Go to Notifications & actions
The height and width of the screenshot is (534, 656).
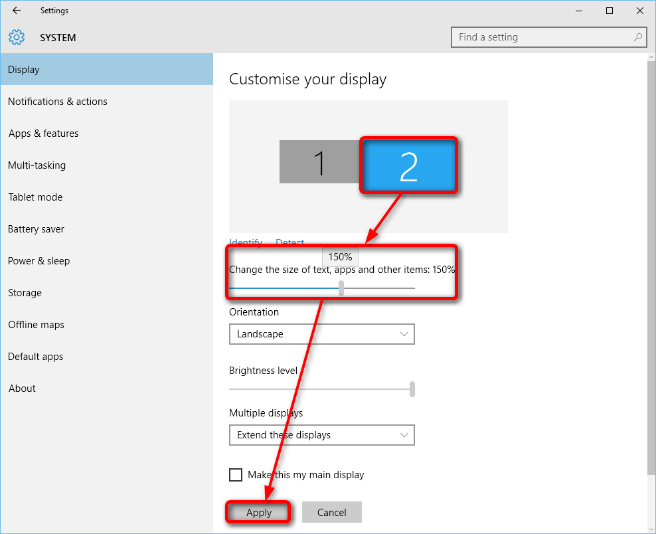point(107,101)
